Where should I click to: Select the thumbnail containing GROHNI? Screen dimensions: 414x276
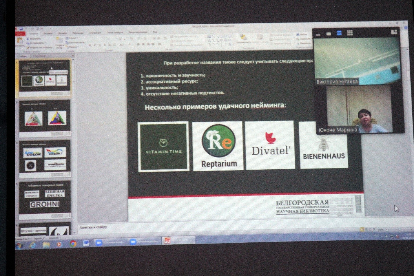click(45, 200)
